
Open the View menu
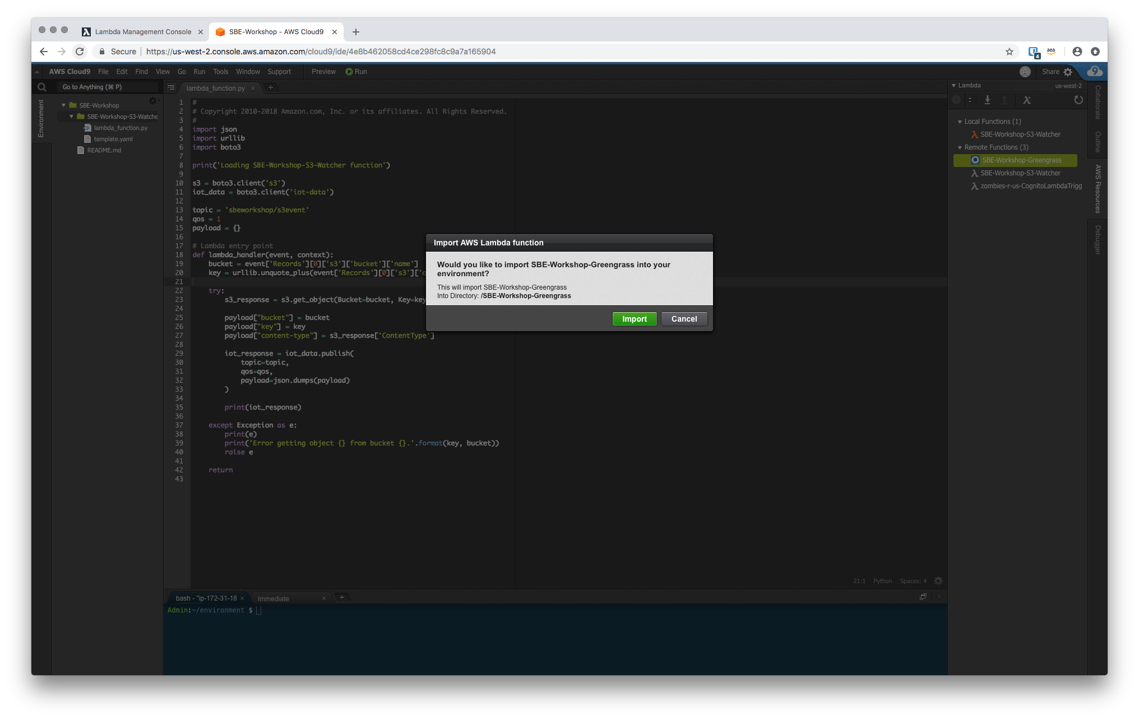(163, 72)
